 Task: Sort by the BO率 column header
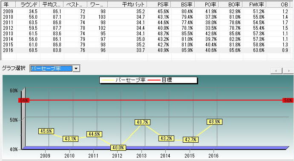tap(231, 4)
